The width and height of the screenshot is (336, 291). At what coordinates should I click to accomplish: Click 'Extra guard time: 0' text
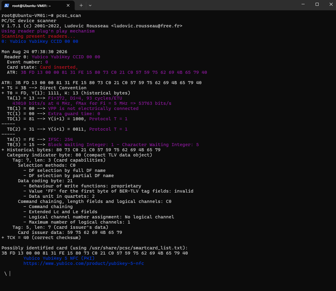(74, 114)
